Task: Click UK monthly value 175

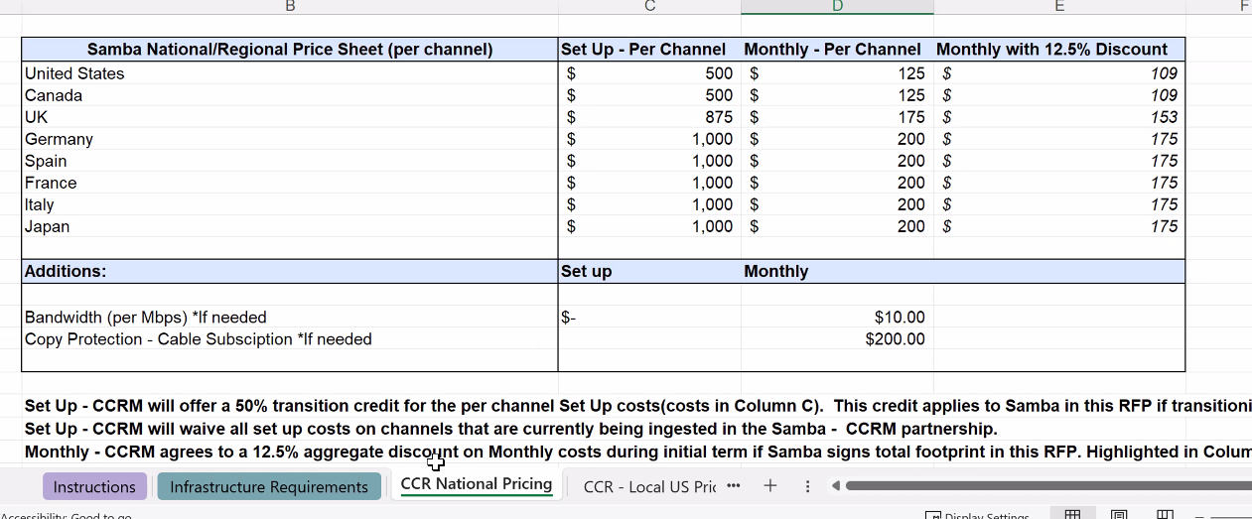Action: coord(837,117)
